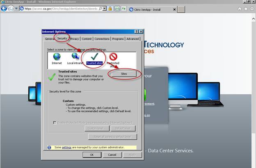Select the Internet zone globe icon
This screenshot has width=256, height=168.
[57, 57]
